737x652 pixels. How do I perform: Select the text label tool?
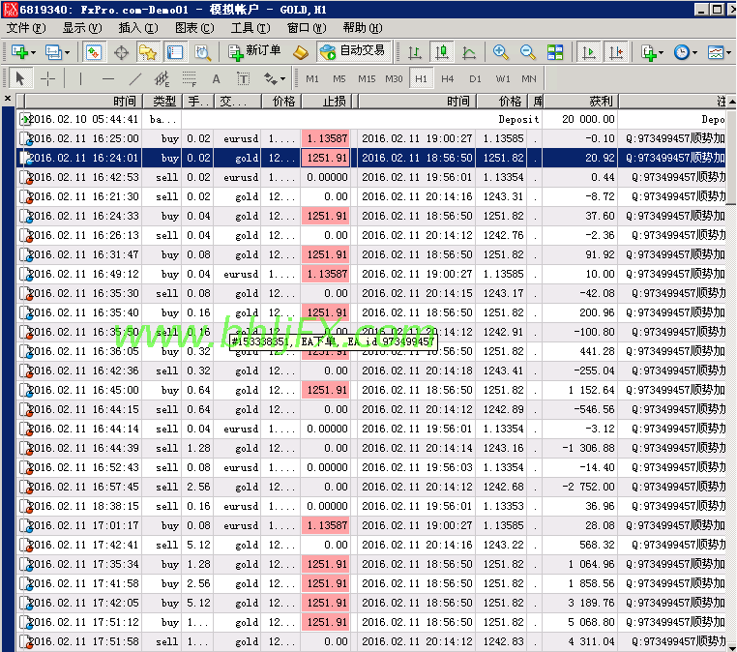(x=243, y=79)
